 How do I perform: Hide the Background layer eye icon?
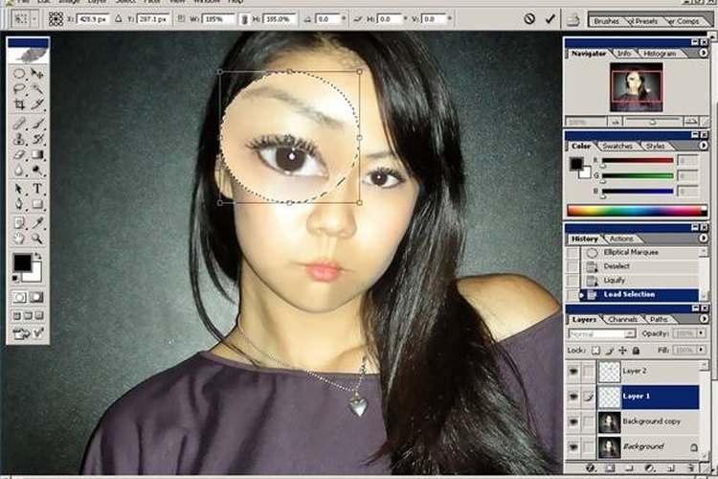click(x=573, y=446)
